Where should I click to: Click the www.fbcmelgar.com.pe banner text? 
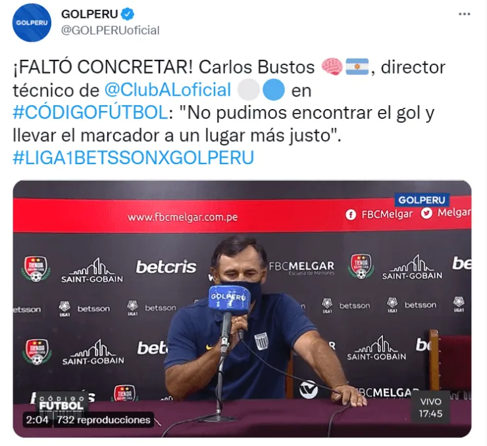[x=183, y=217]
